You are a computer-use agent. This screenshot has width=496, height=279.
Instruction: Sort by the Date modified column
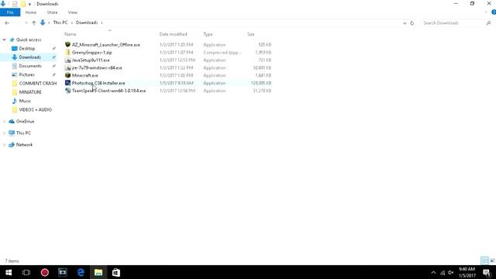173,34
